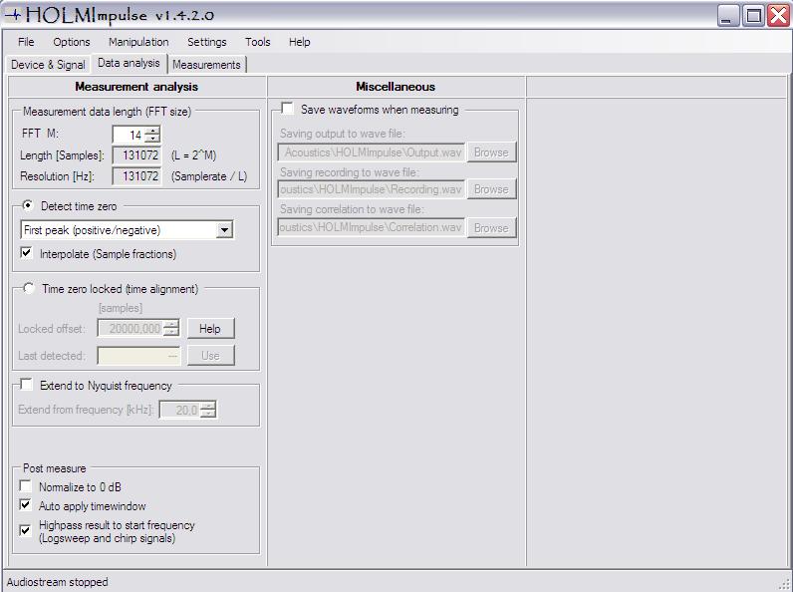Select Time zero locked radio button
This screenshot has width=793, height=592.
[x=28, y=288]
